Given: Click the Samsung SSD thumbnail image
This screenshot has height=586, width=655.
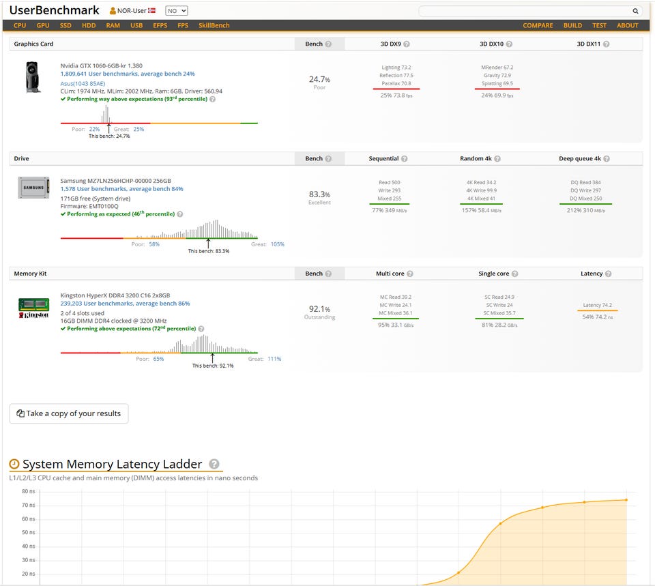Looking at the screenshot, I should coord(34,188).
